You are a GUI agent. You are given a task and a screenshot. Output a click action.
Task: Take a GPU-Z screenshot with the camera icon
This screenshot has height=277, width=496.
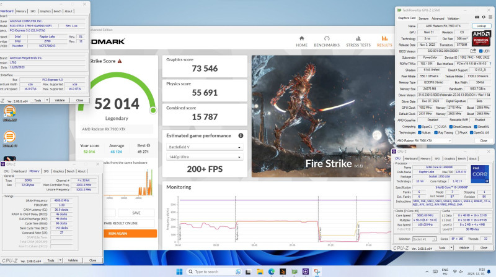point(477,17)
